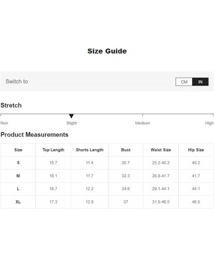Click the Slight stretch marker triangle
The width and height of the screenshot is (214, 257).
point(71,116)
